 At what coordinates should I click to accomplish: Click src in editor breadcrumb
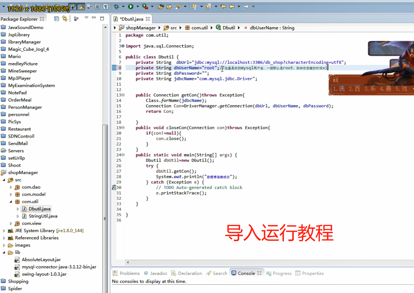170,28
